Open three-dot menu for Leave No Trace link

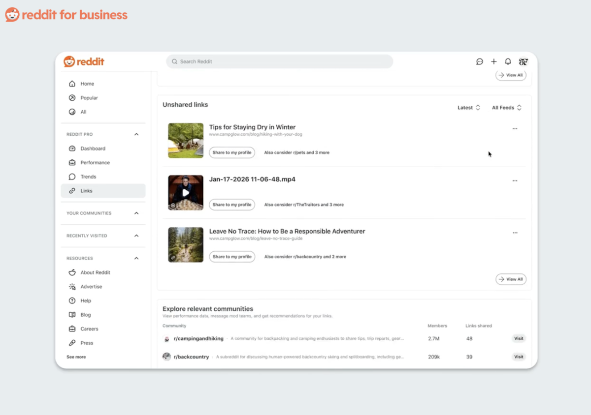tap(515, 233)
